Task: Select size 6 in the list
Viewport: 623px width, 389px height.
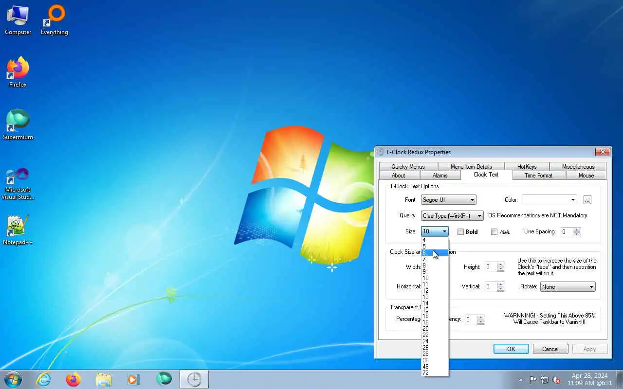Action: pos(435,253)
